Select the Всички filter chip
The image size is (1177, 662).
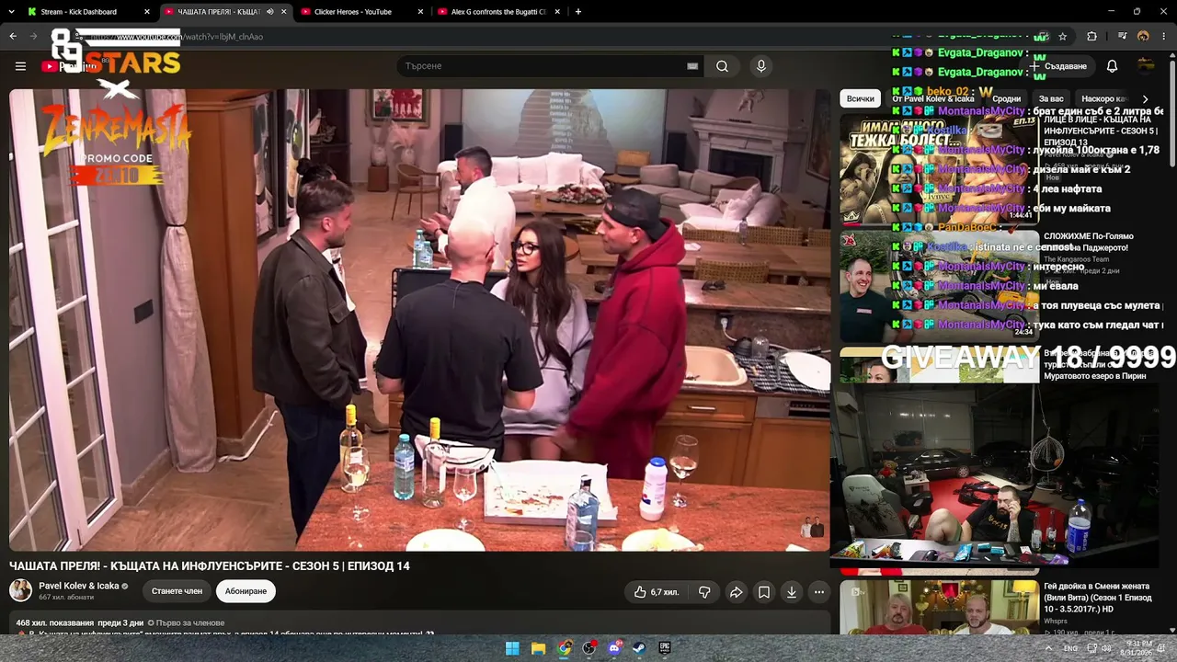(861, 98)
